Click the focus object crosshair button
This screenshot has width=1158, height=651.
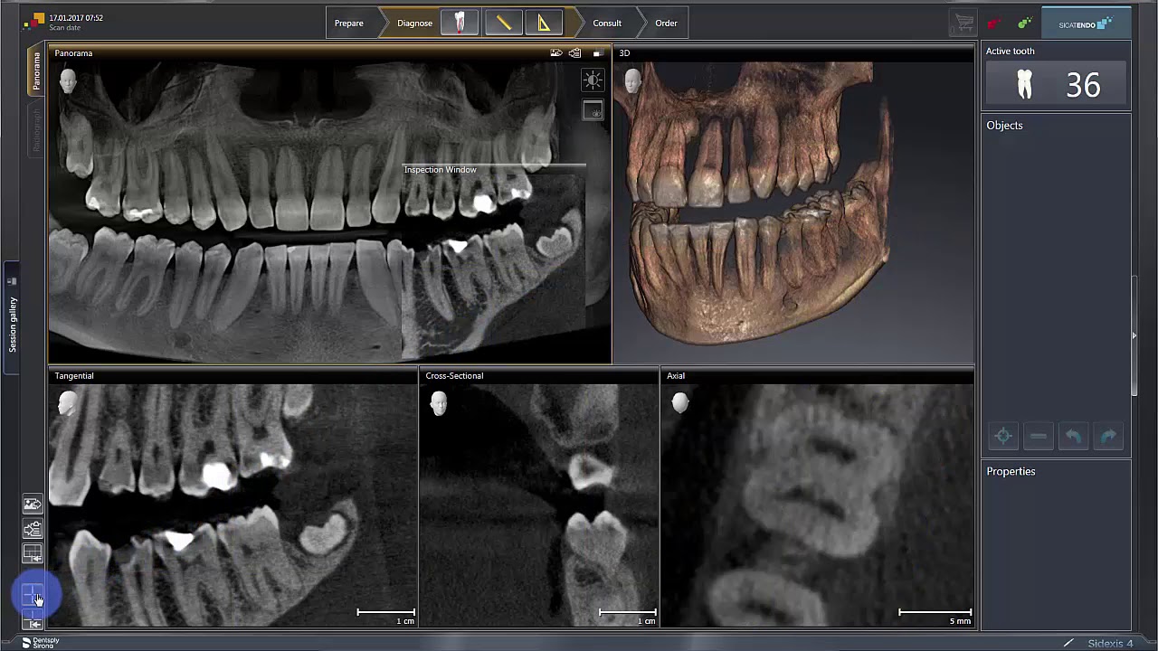1003,437
